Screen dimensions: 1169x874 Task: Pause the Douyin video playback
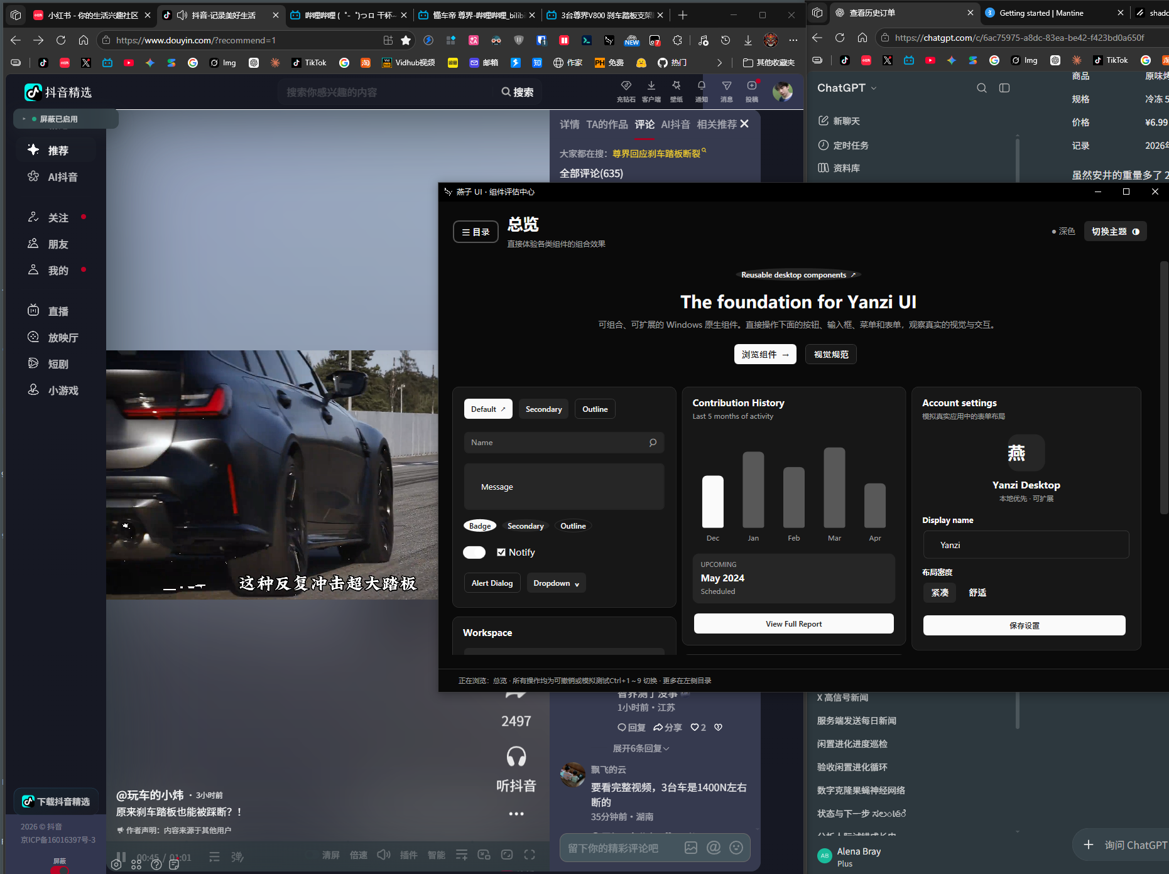point(121,857)
